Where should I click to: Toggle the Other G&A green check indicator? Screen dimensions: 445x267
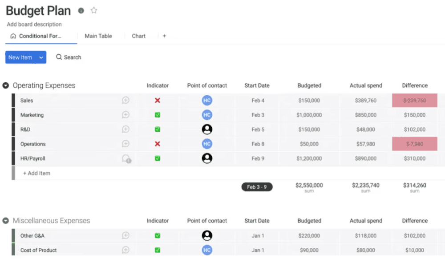point(158,236)
